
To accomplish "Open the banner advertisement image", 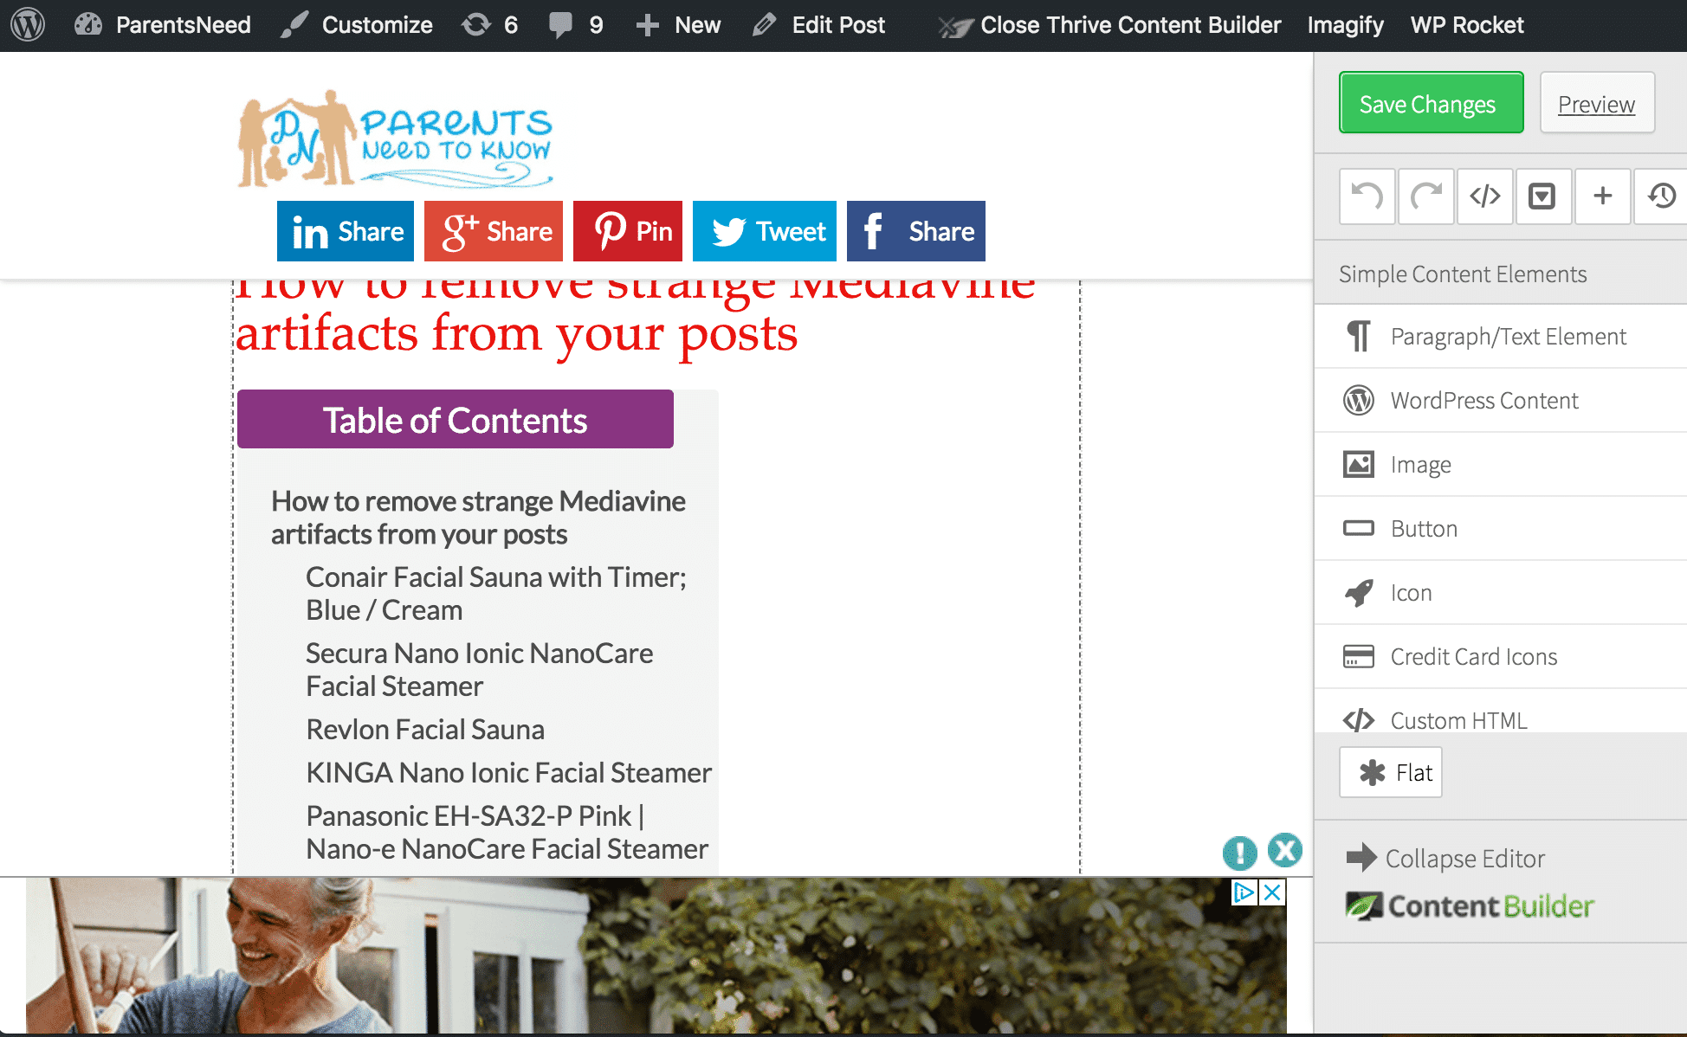I will pos(656,956).
